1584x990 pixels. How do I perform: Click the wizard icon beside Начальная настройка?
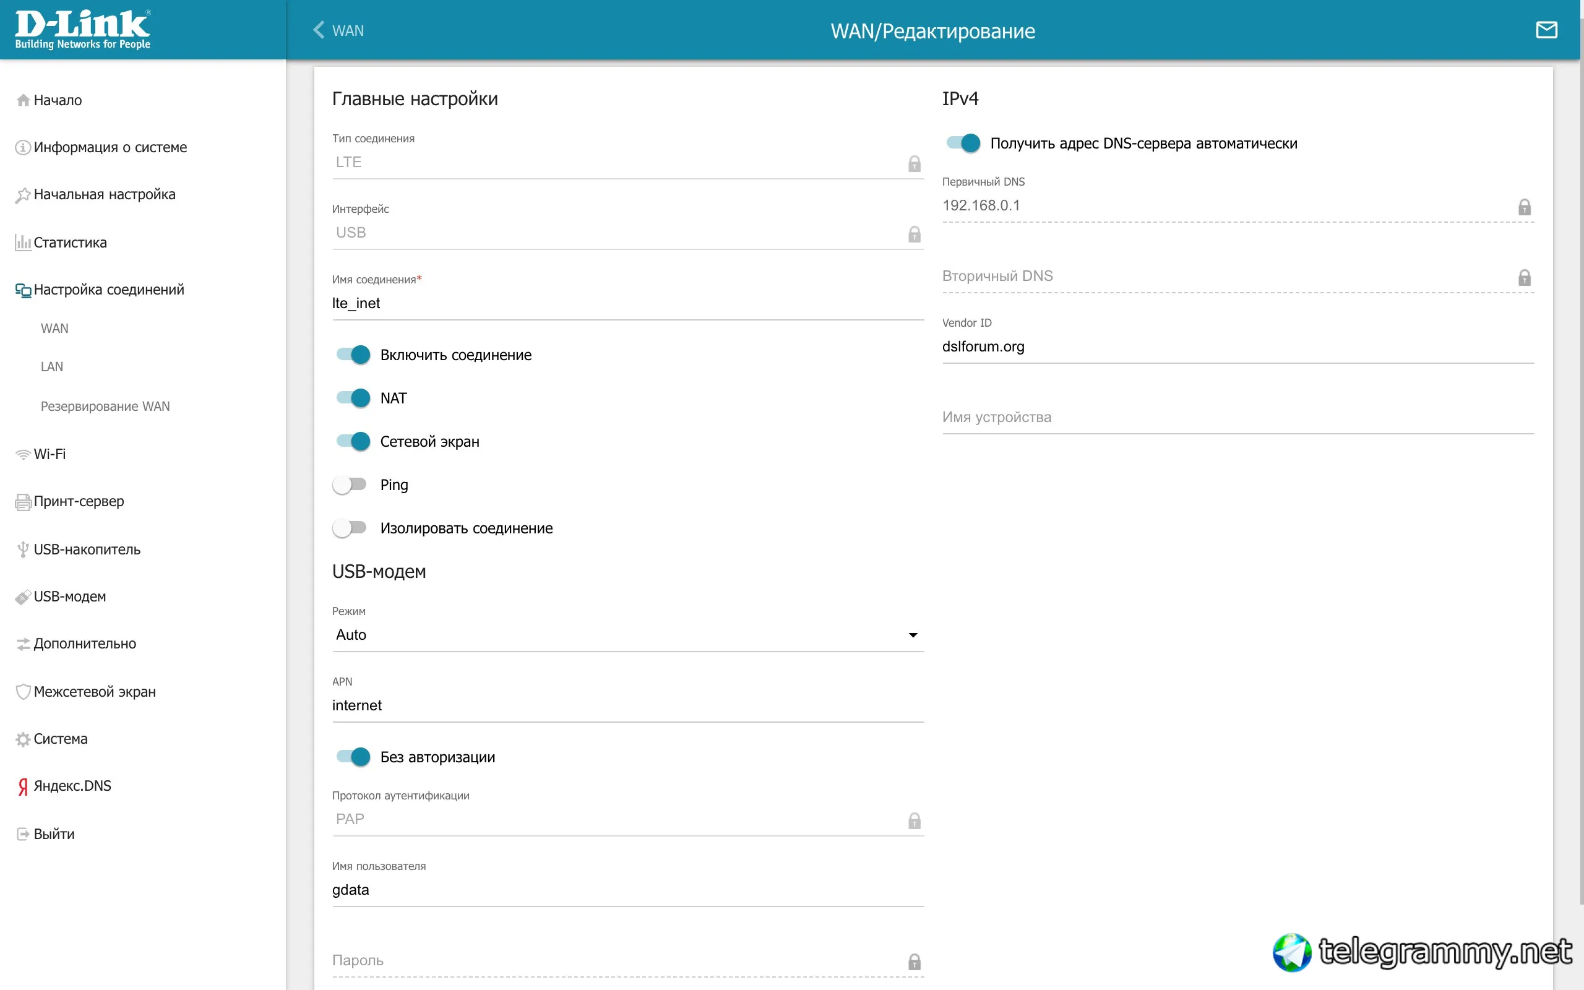[23, 195]
